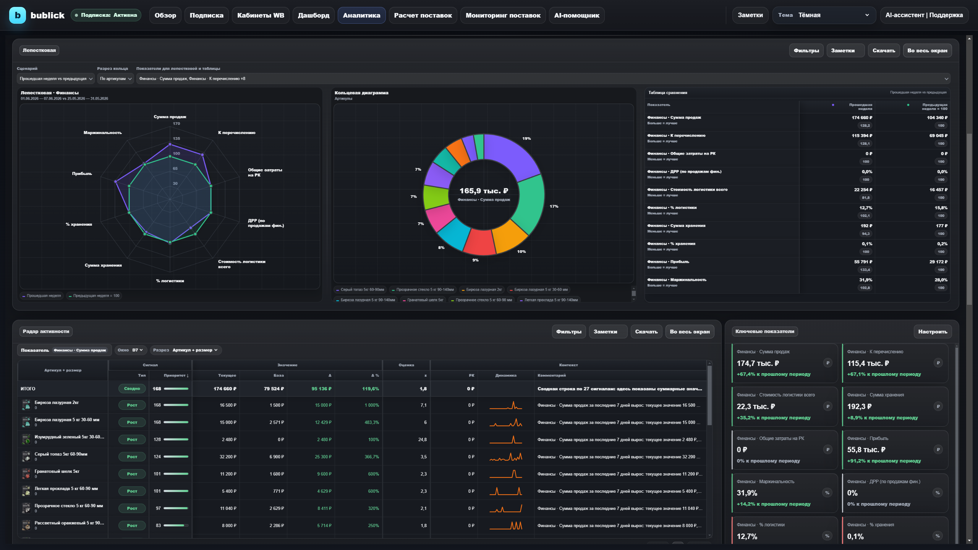Open the Окно D7 window dropdown
The width and height of the screenshot is (978, 550).
click(130, 350)
